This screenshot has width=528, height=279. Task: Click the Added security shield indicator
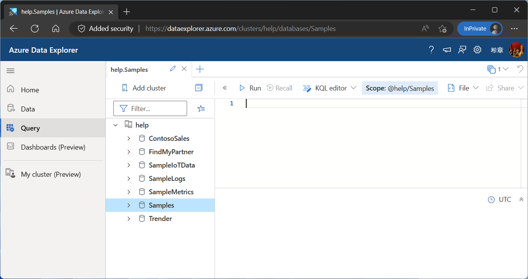[105, 29]
